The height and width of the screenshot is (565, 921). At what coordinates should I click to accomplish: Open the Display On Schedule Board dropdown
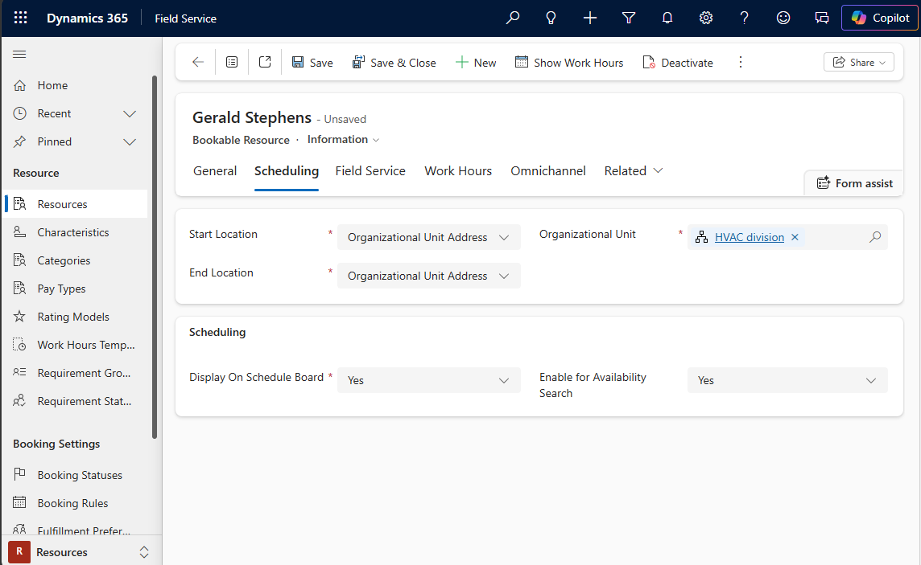pos(429,380)
